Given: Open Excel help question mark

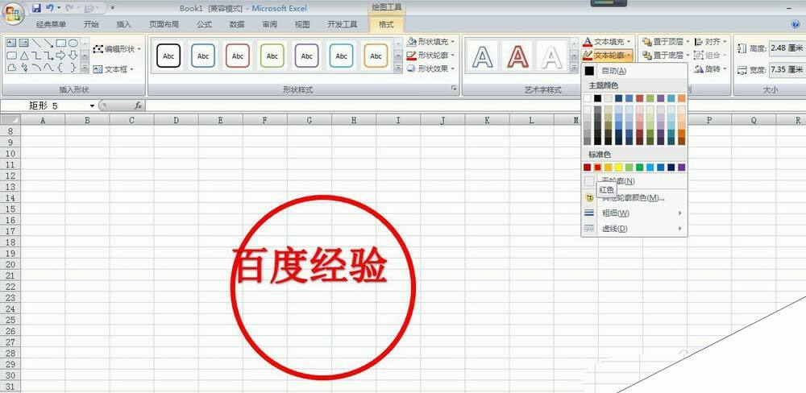Looking at the screenshot, I should [x=796, y=23].
